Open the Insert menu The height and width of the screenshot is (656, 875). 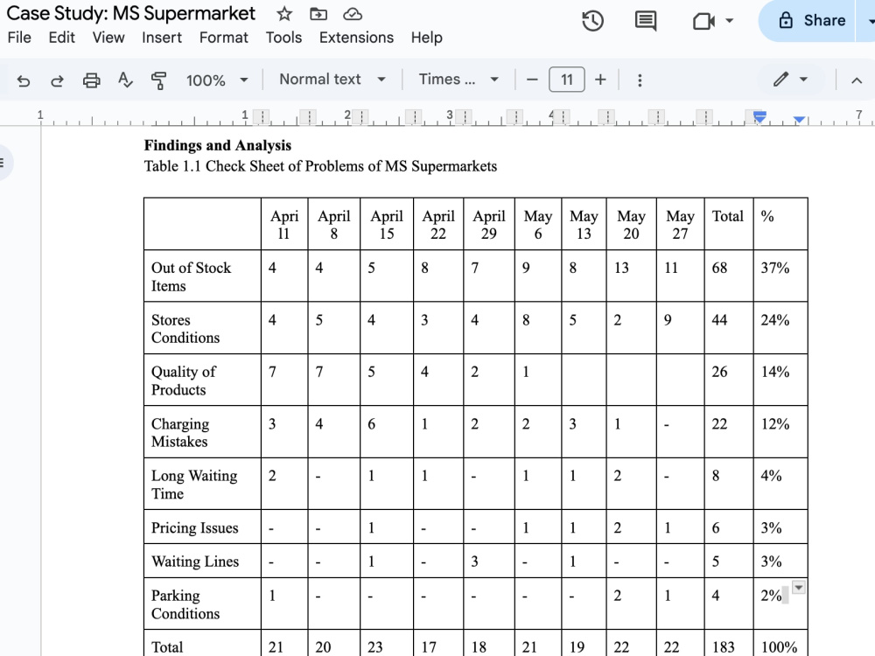tap(162, 38)
